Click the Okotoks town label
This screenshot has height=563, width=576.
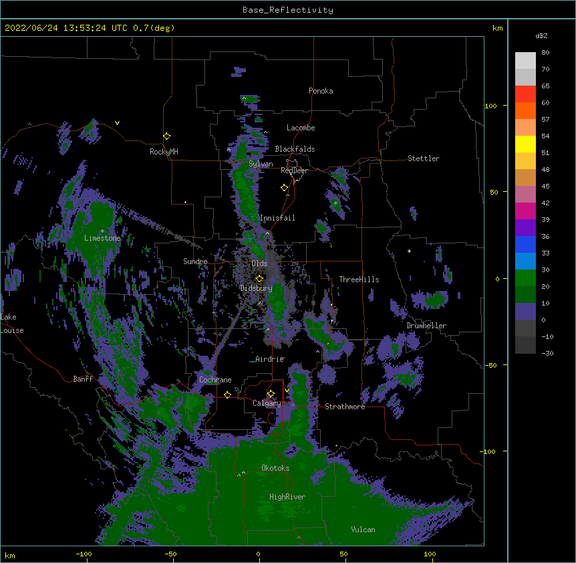click(x=275, y=468)
